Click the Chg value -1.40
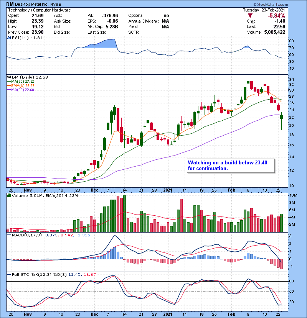Image resolution: width=307 pixels, height=318 pixels. (x=280, y=21)
